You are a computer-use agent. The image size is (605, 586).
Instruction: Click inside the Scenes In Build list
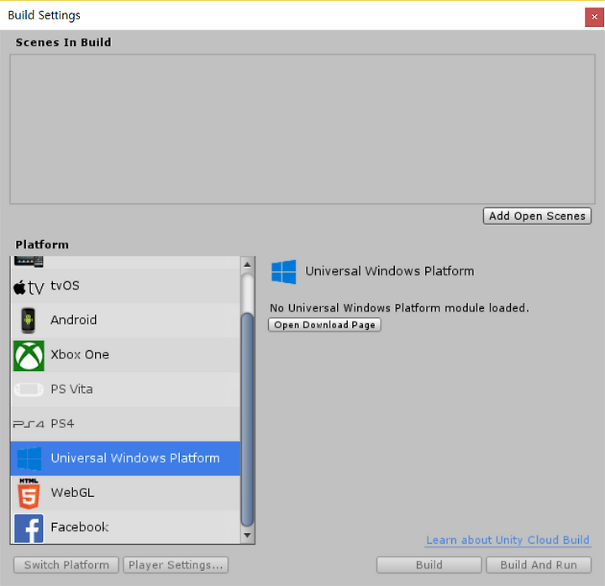(x=302, y=128)
